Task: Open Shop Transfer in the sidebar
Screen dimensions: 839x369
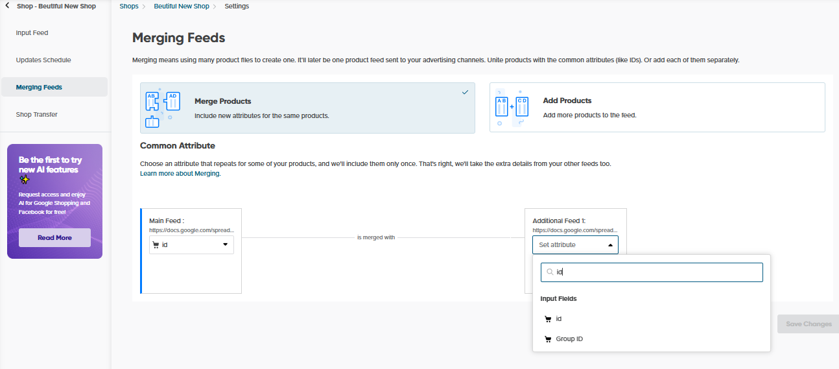Action: pos(37,115)
